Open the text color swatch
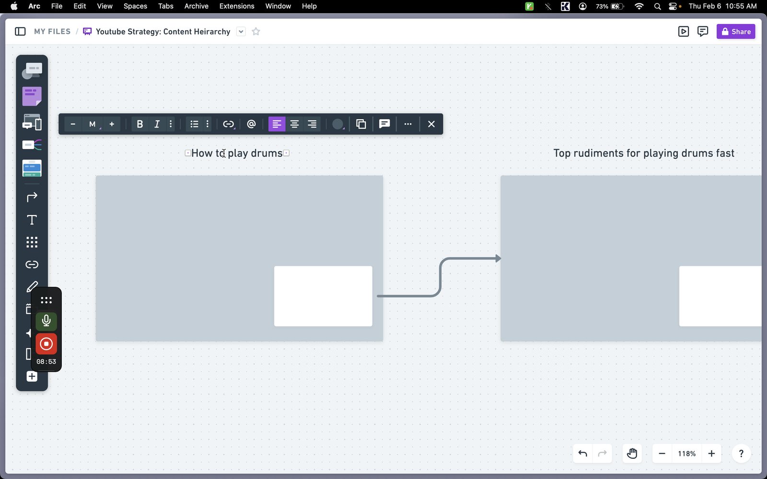This screenshot has height=479, width=767. pos(338,124)
